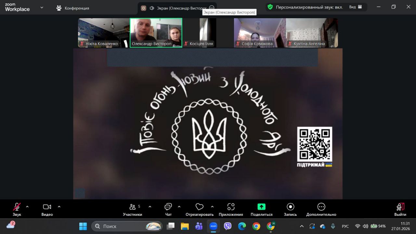
Task: Switch to the Конференция tab
Action: coord(73,8)
